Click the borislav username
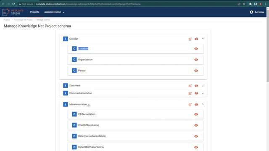The height and width of the screenshot is (151, 269). tap(259, 12)
